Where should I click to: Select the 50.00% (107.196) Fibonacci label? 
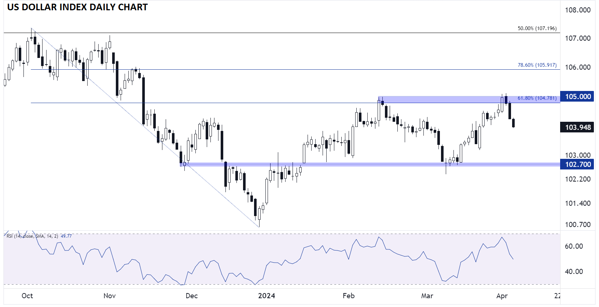pyautogui.click(x=537, y=28)
